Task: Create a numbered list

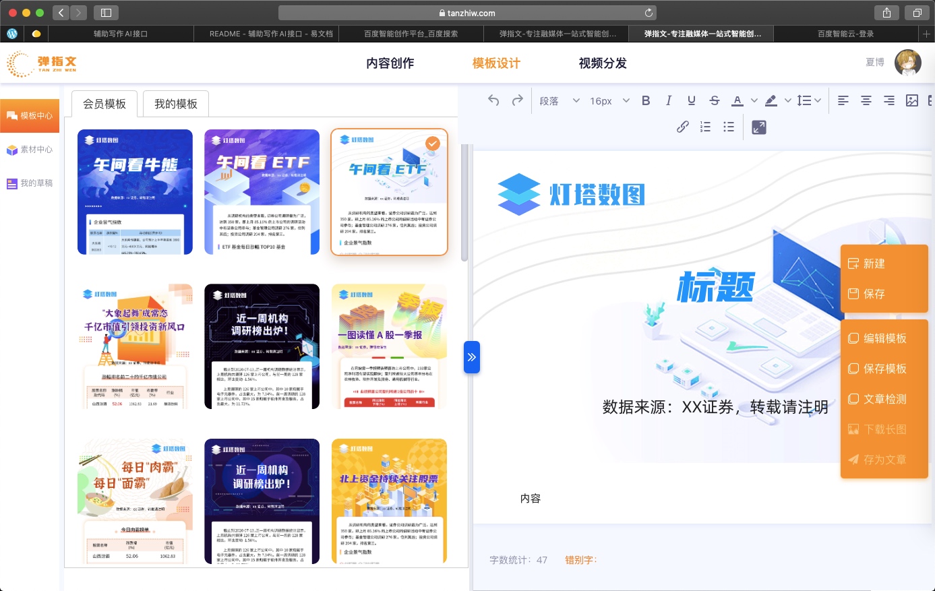Action: click(x=706, y=127)
